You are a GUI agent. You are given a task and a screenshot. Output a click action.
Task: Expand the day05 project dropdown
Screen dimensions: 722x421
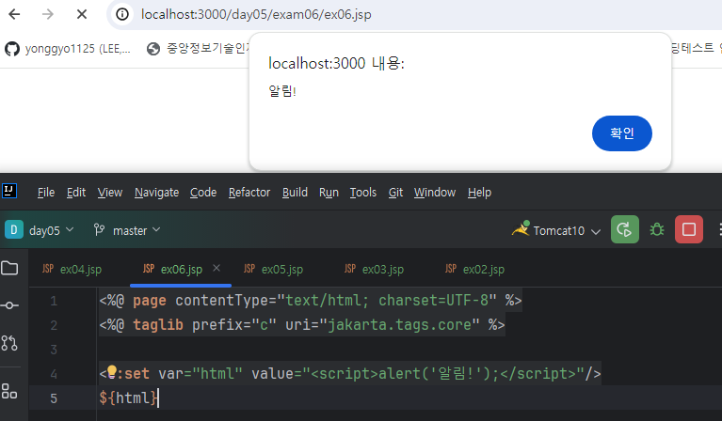(x=40, y=230)
